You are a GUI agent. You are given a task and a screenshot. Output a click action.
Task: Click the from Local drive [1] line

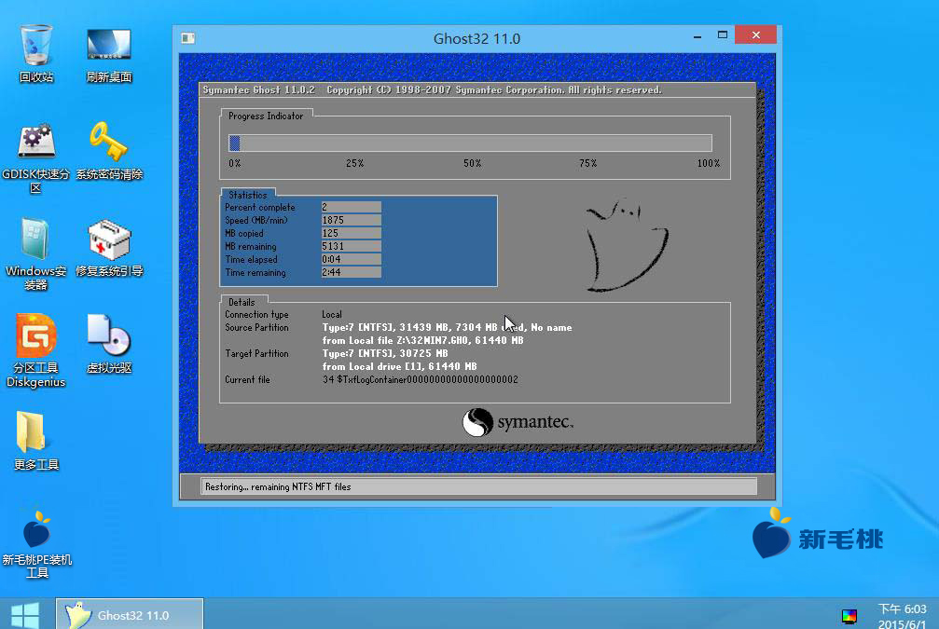(x=399, y=366)
